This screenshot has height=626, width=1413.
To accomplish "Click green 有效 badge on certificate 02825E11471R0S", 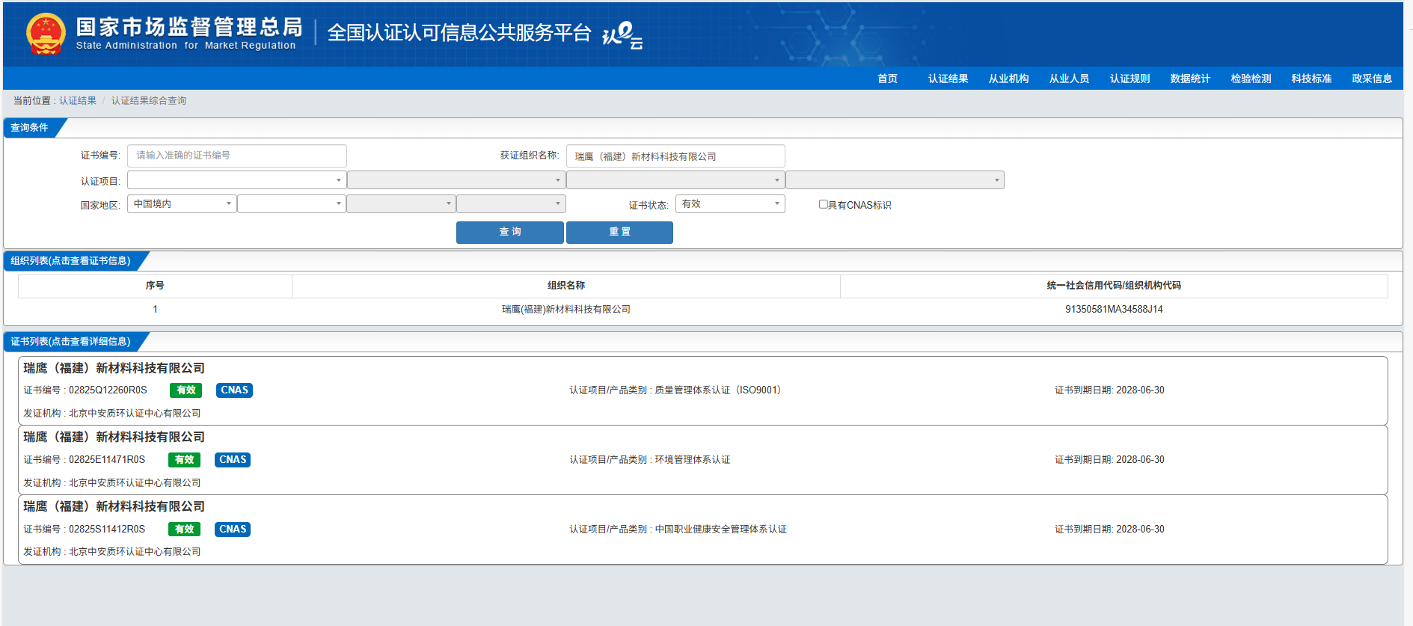I will click(x=184, y=460).
